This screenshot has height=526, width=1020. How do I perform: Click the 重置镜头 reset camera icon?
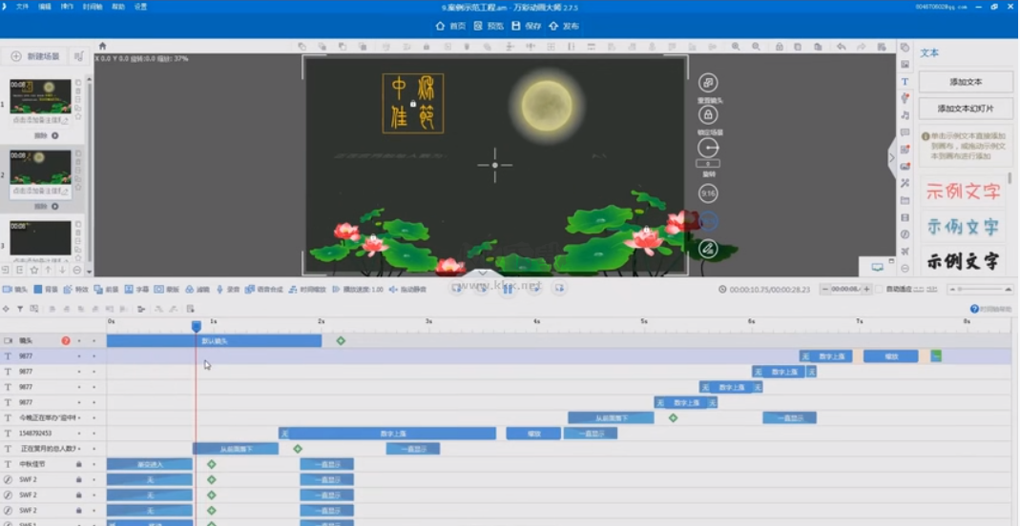(708, 83)
